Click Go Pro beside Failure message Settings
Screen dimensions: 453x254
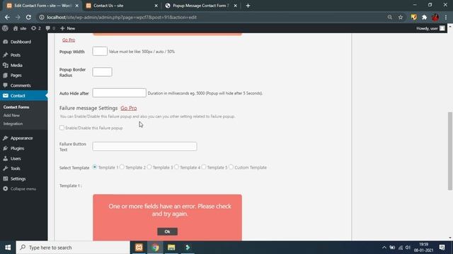click(x=129, y=108)
